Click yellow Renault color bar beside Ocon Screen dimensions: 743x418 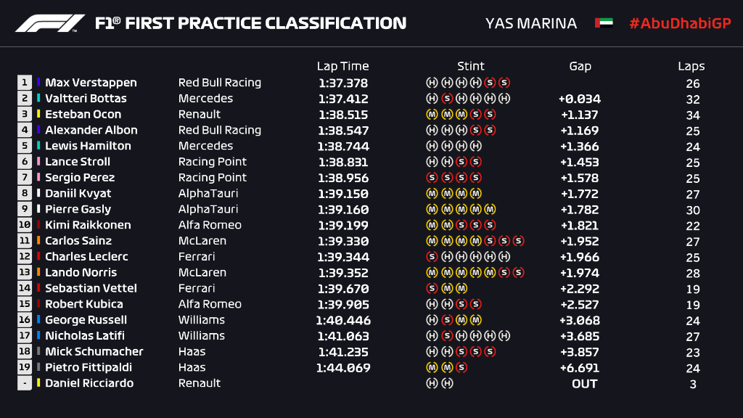click(39, 115)
